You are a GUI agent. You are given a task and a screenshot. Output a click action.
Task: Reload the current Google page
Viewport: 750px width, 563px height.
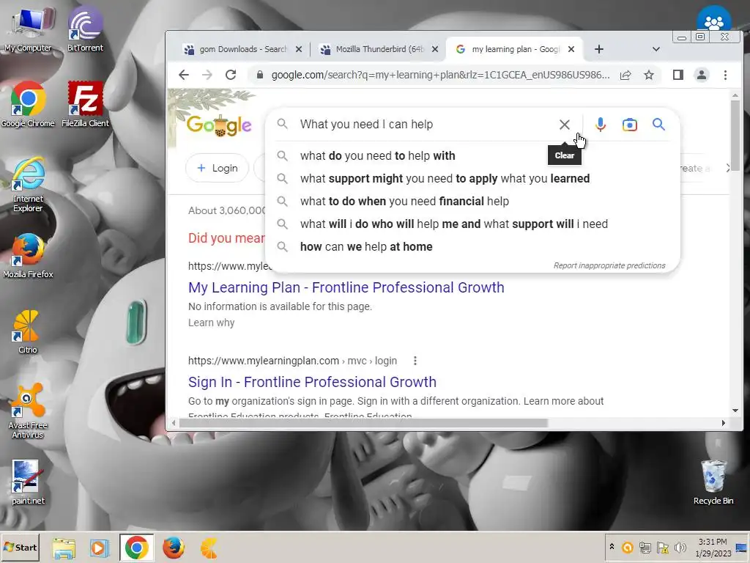231,75
